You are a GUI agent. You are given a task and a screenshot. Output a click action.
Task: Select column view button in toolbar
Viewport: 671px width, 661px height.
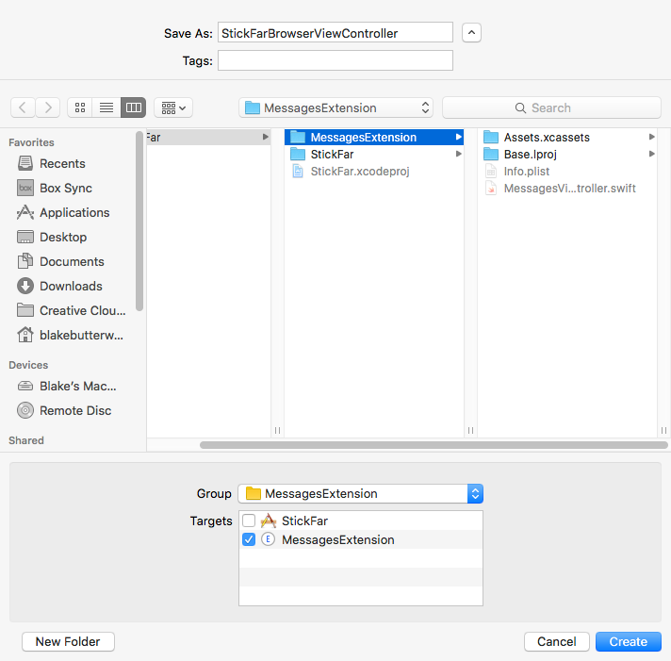click(x=134, y=107)
